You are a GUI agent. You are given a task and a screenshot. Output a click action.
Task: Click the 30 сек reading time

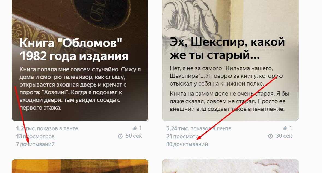(284, 136)
